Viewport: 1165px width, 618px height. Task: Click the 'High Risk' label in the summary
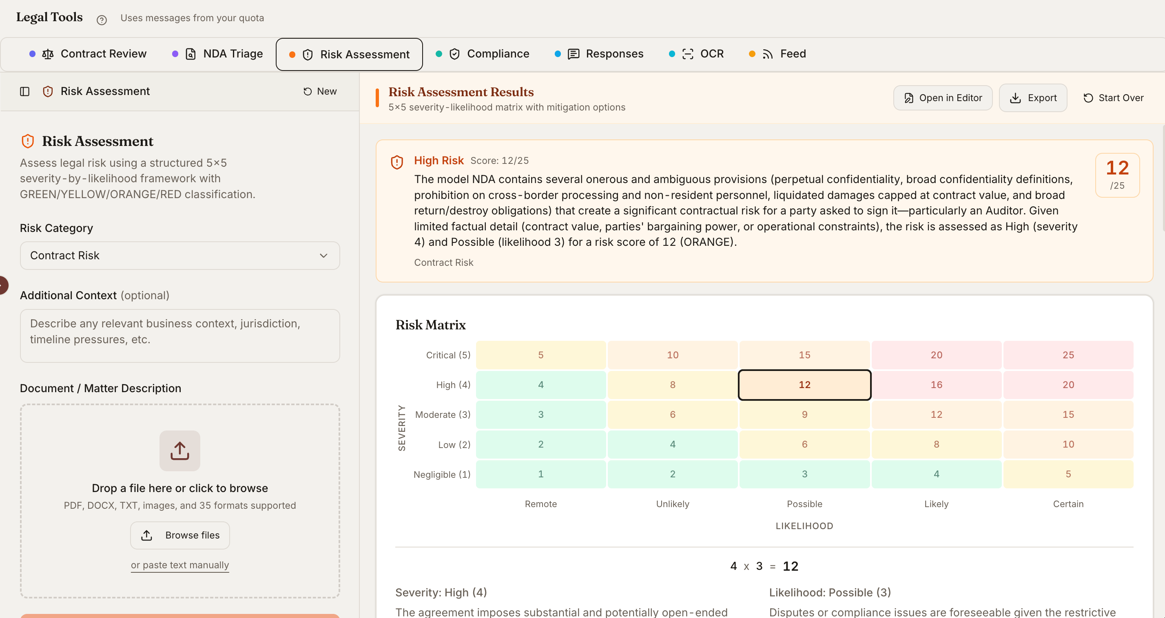coord(439,161)
